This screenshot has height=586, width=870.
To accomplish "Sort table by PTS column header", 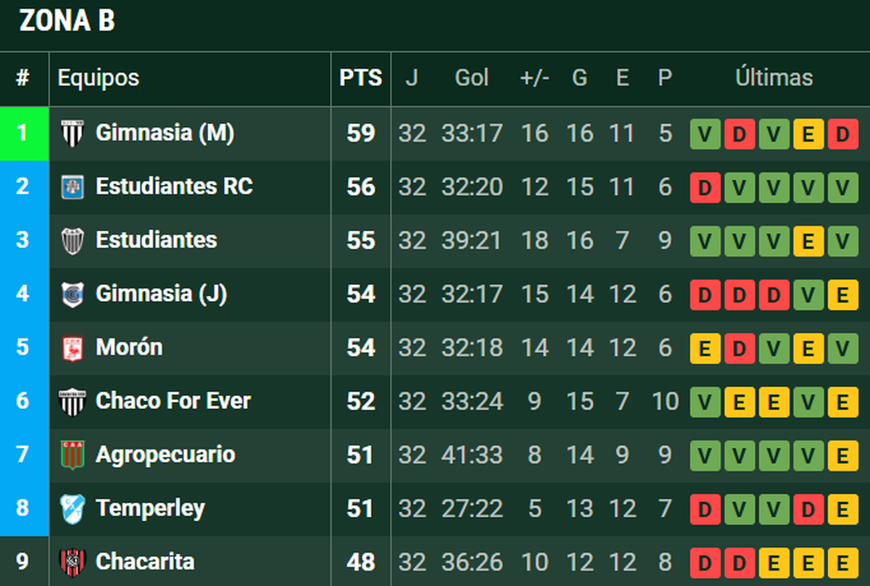I will tap(360, 78).
